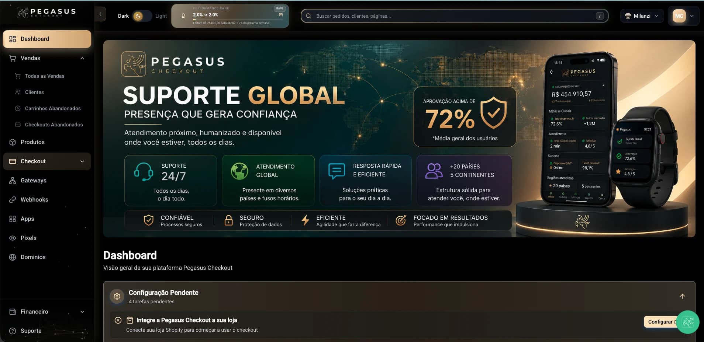Collapse the sidebar with the left chevron button
Viewport: 704px width, 342px height.
[x=100, y=14]
